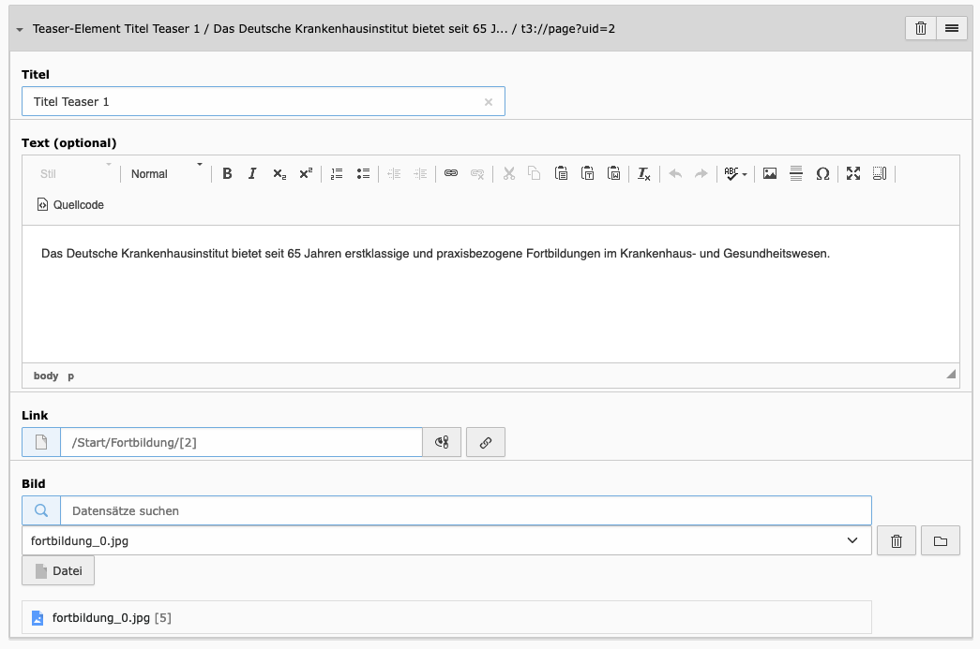
Task: Insert a numbered list
Action: 337,173
